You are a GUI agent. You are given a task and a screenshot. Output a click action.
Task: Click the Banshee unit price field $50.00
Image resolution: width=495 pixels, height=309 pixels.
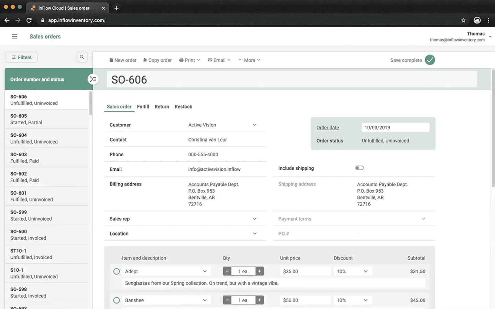coord(305,300)
